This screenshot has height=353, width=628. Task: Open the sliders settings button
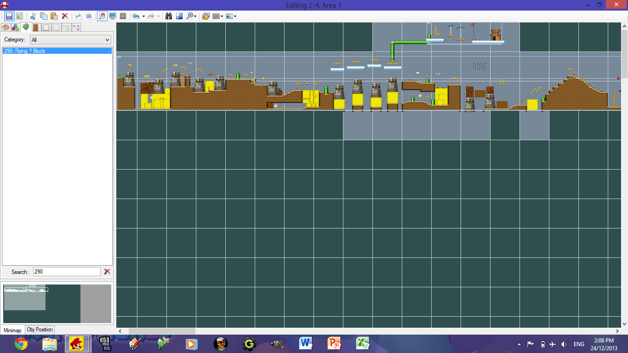click(x=216, y=16)
